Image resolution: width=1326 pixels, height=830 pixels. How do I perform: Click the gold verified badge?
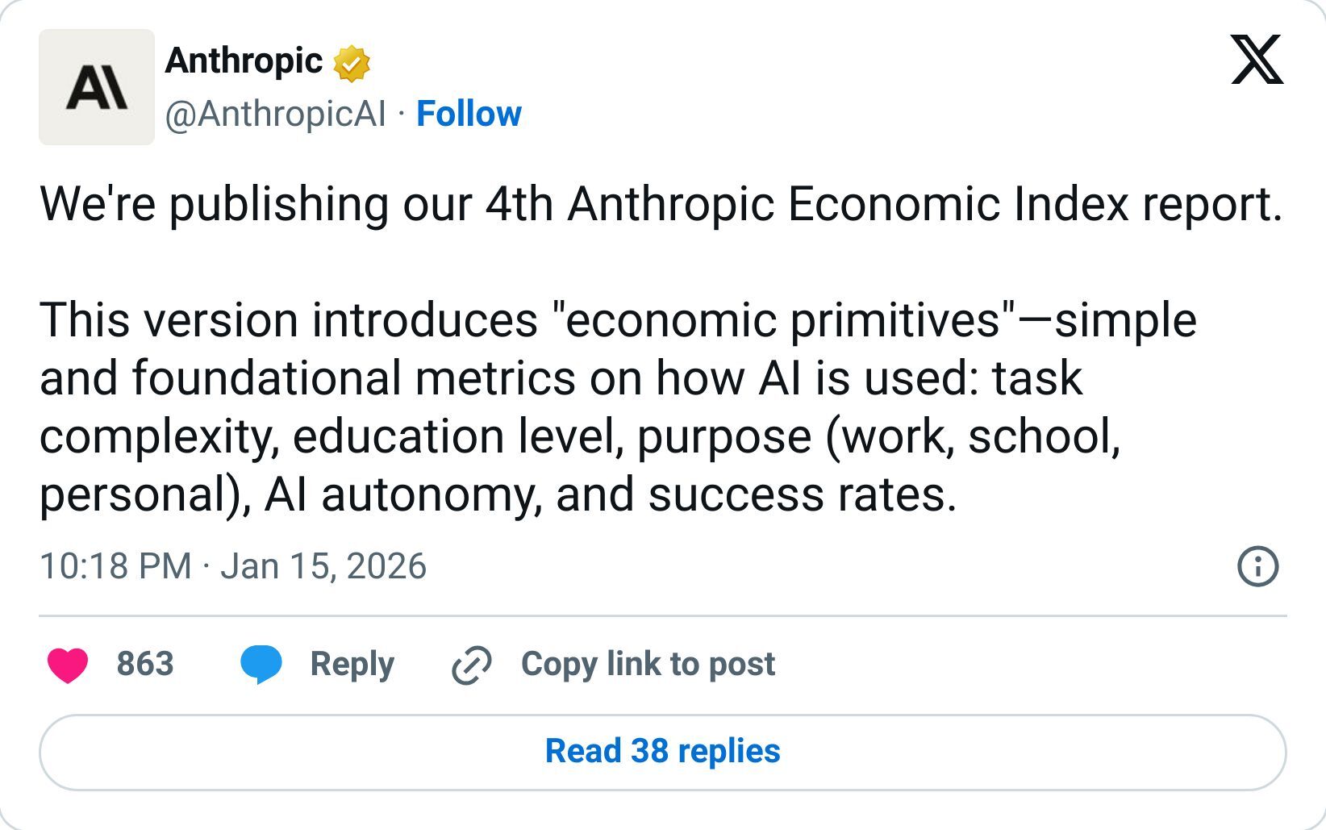point(352,64)
